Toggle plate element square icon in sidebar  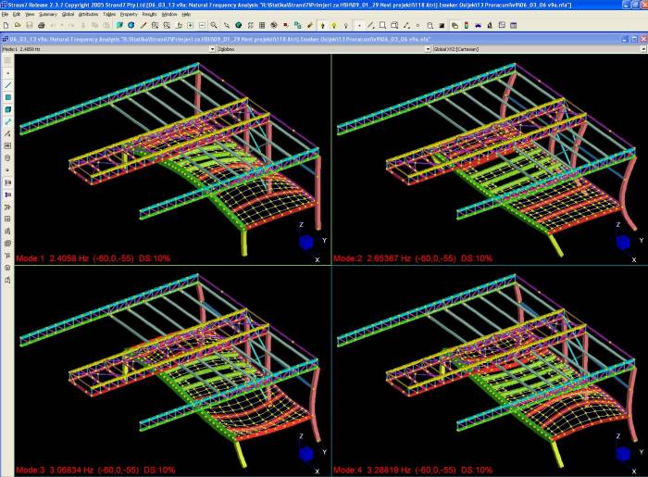[7, 96]
